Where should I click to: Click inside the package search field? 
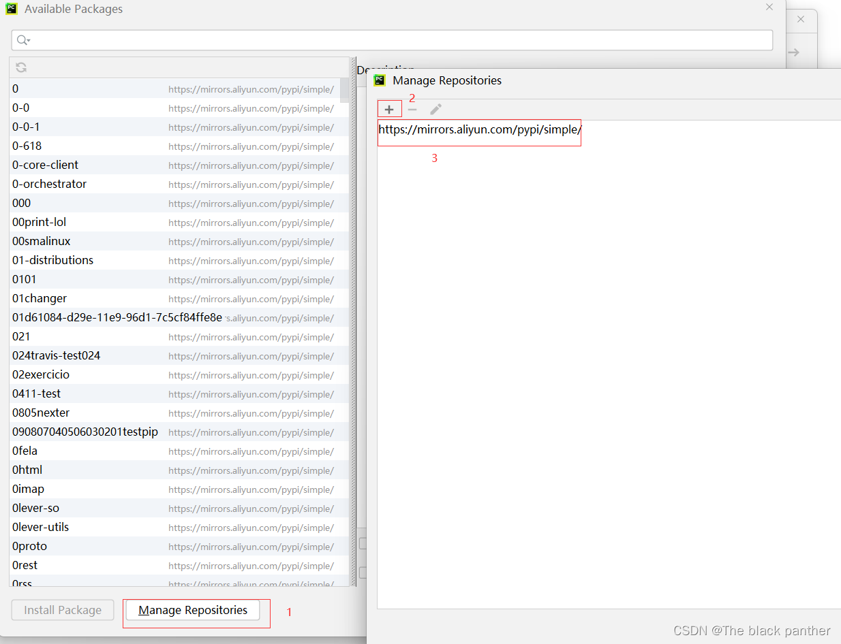(x=273, y=40)
